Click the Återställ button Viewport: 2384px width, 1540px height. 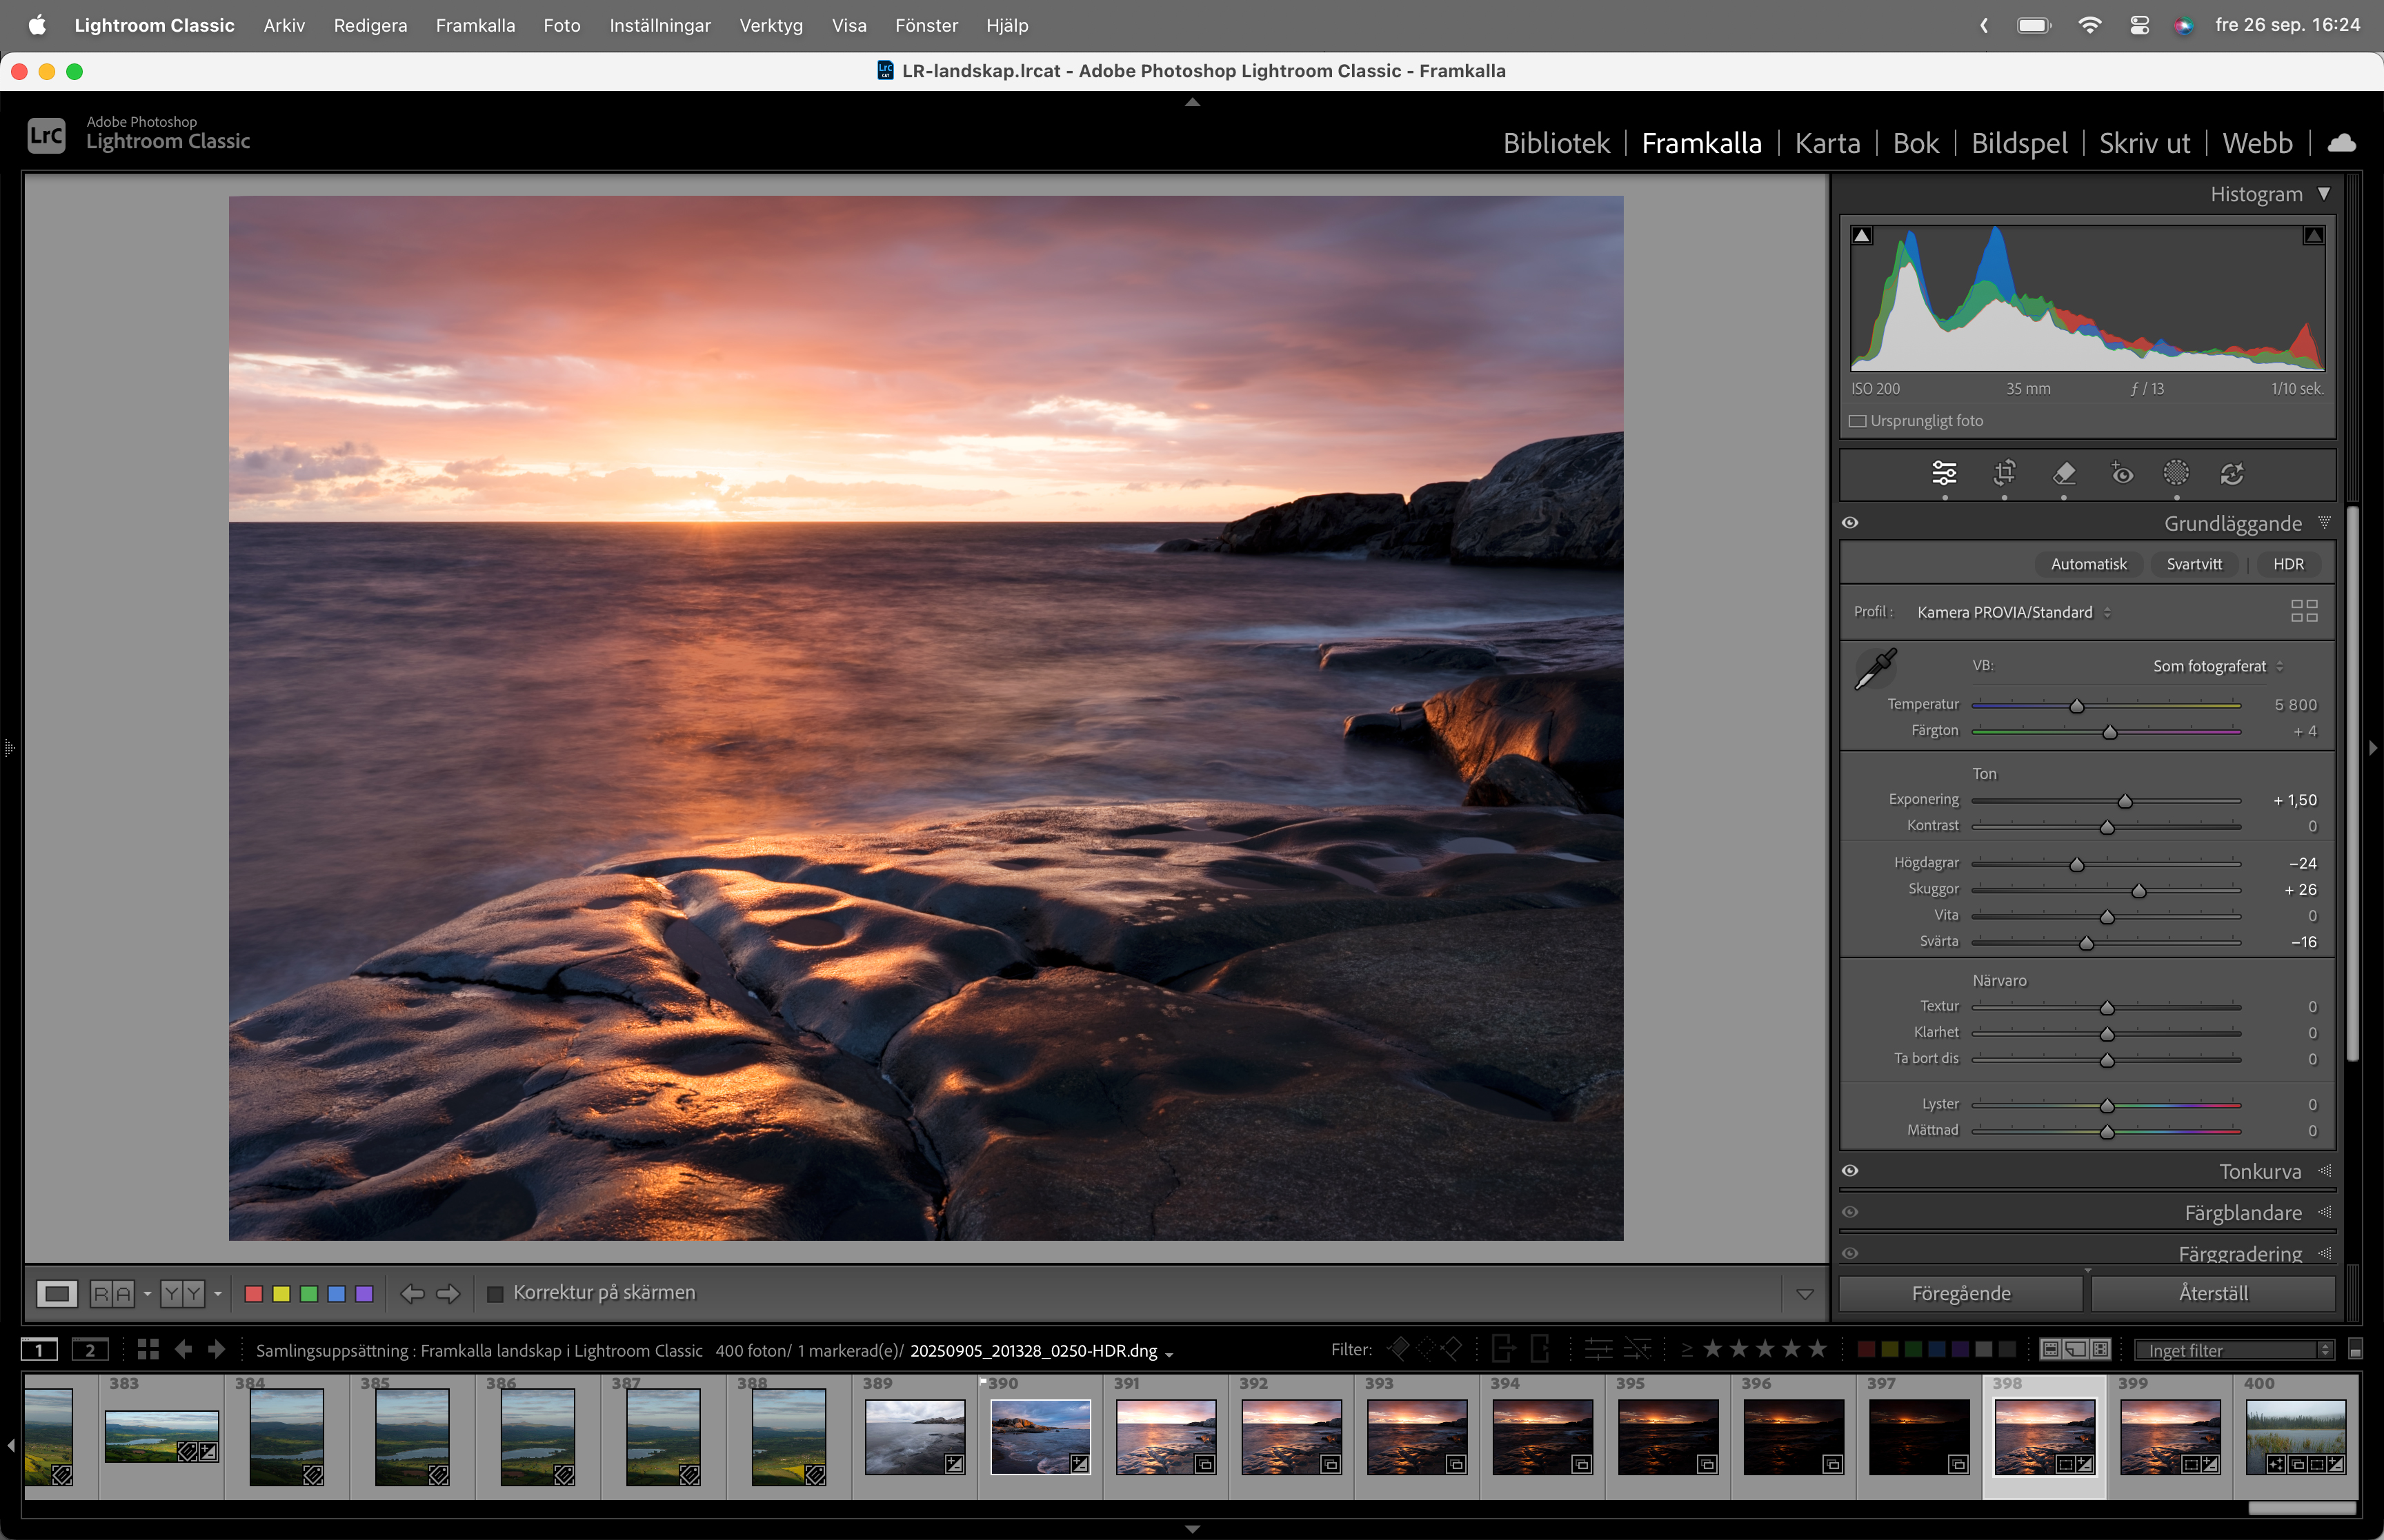[2212, 1294]
